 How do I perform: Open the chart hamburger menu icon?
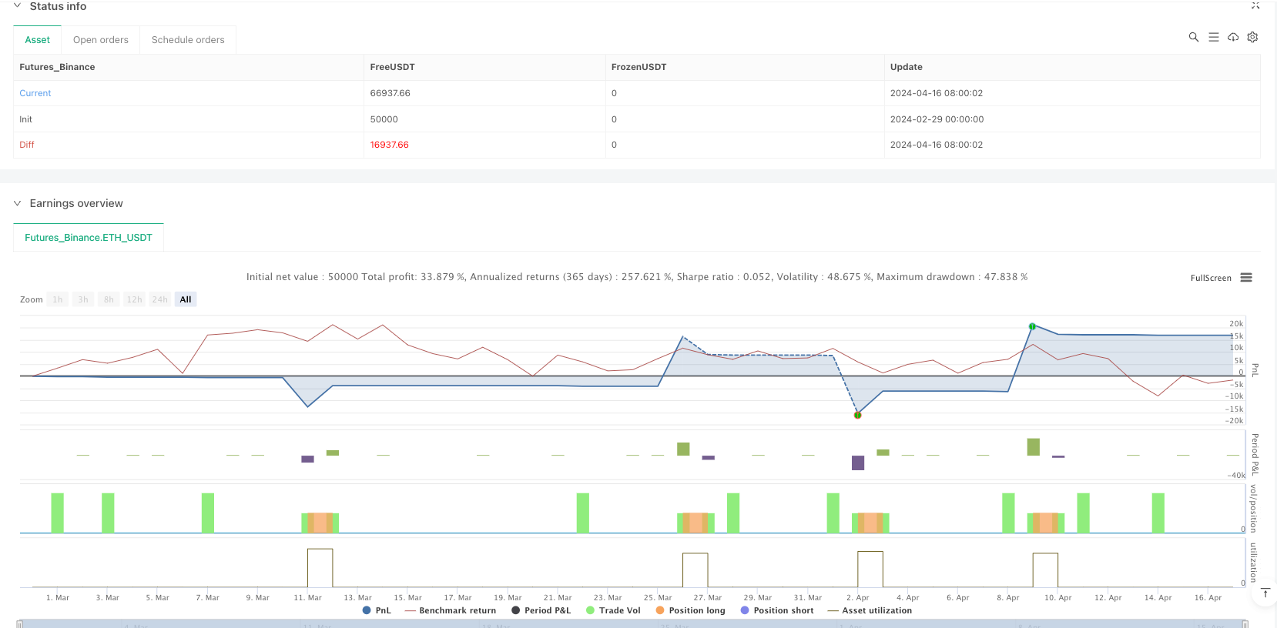point(1246,278)
